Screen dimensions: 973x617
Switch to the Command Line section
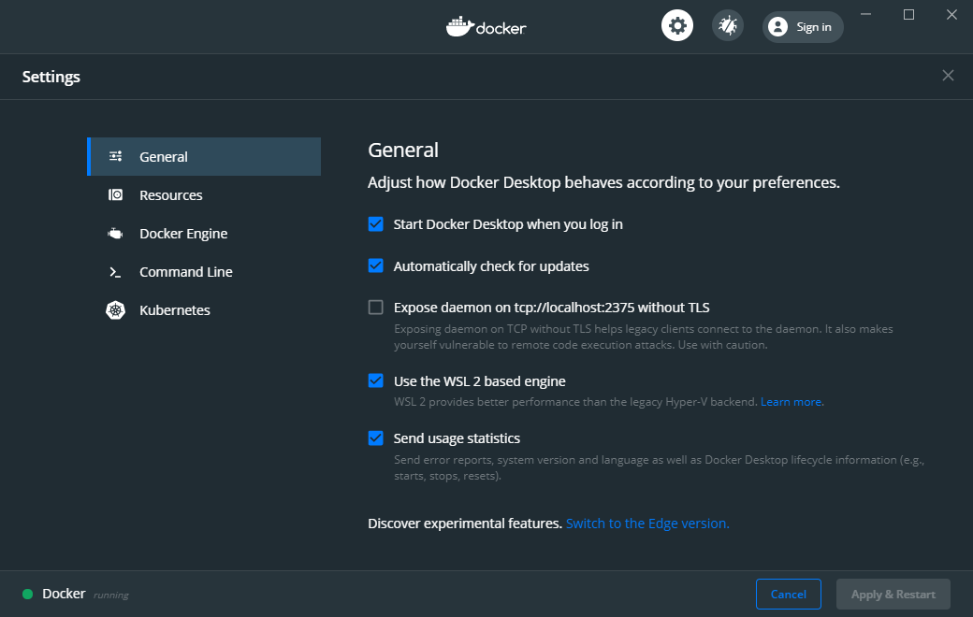(204, 272)
